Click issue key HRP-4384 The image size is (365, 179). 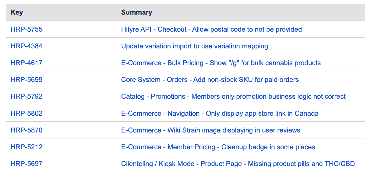26,46
